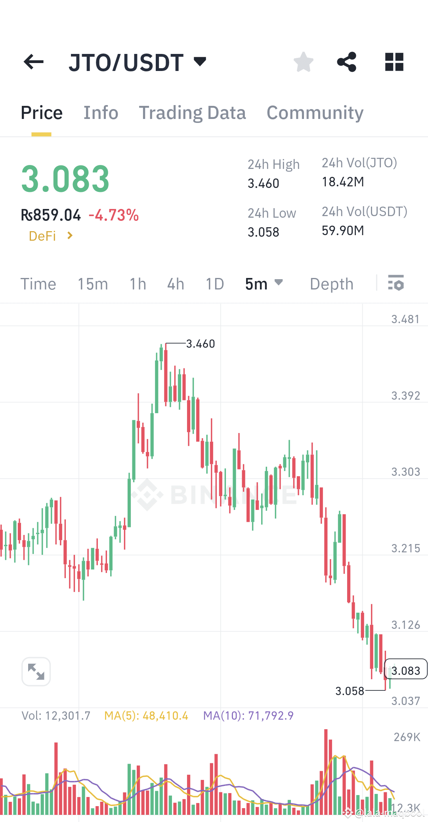Navigate back with the arrow icon
Image resolution: width=428 pixels, height=822 pixels.
point(34,62)
